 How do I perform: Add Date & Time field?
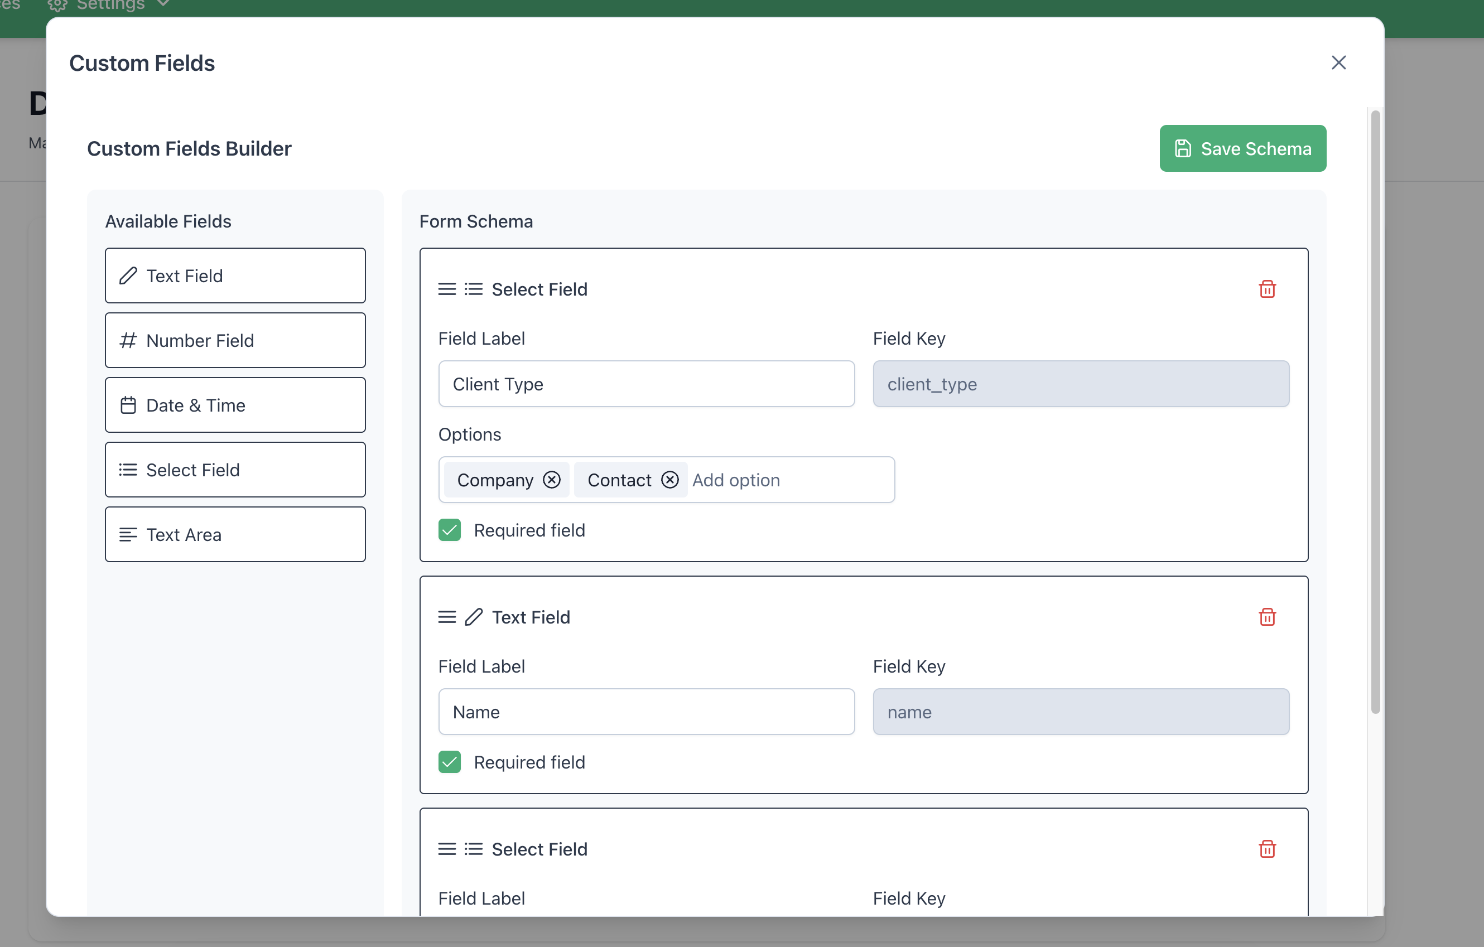tap(235, 405)
